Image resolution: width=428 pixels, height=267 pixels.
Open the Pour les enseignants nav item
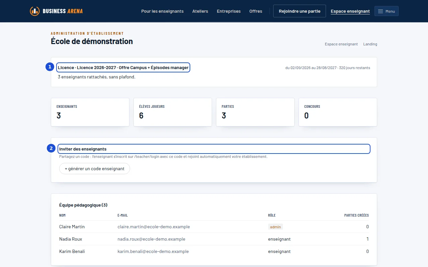[163, 11]
